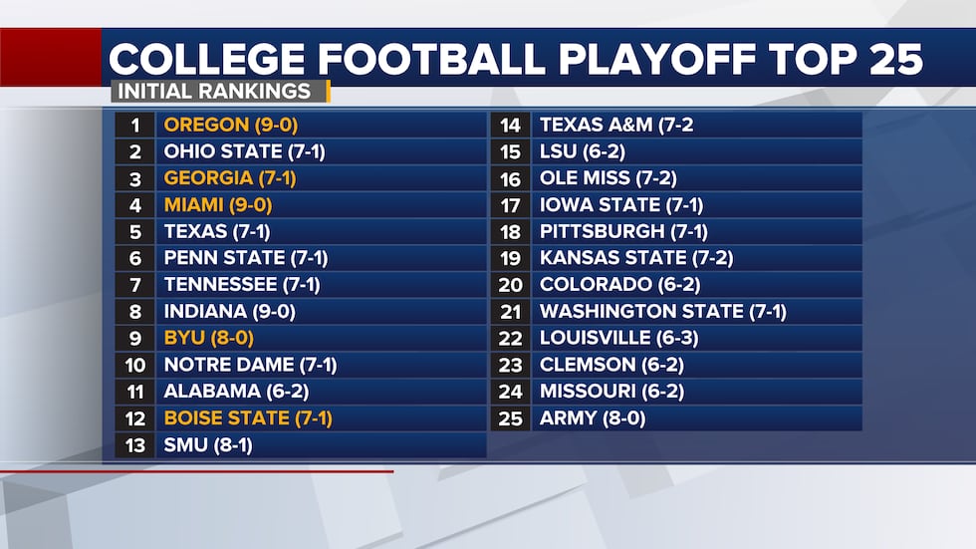Select the Indiana (9-0) row
This screenshot has height=549, width=976.
click(301, 311)
